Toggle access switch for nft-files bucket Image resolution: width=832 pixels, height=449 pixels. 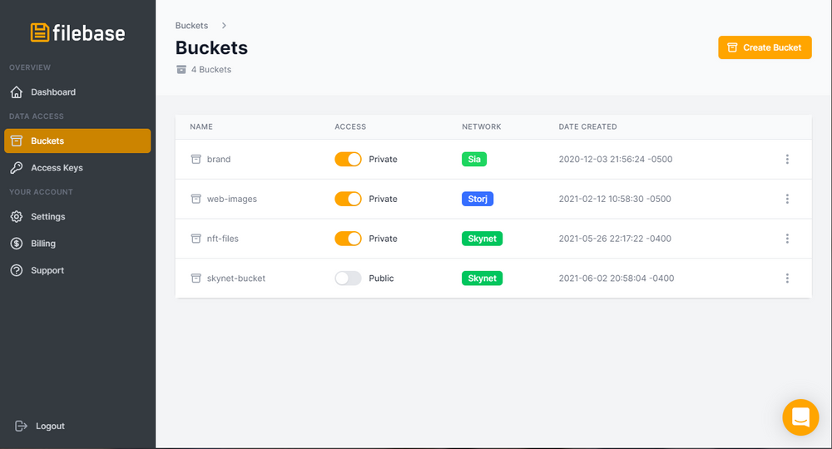348,239
